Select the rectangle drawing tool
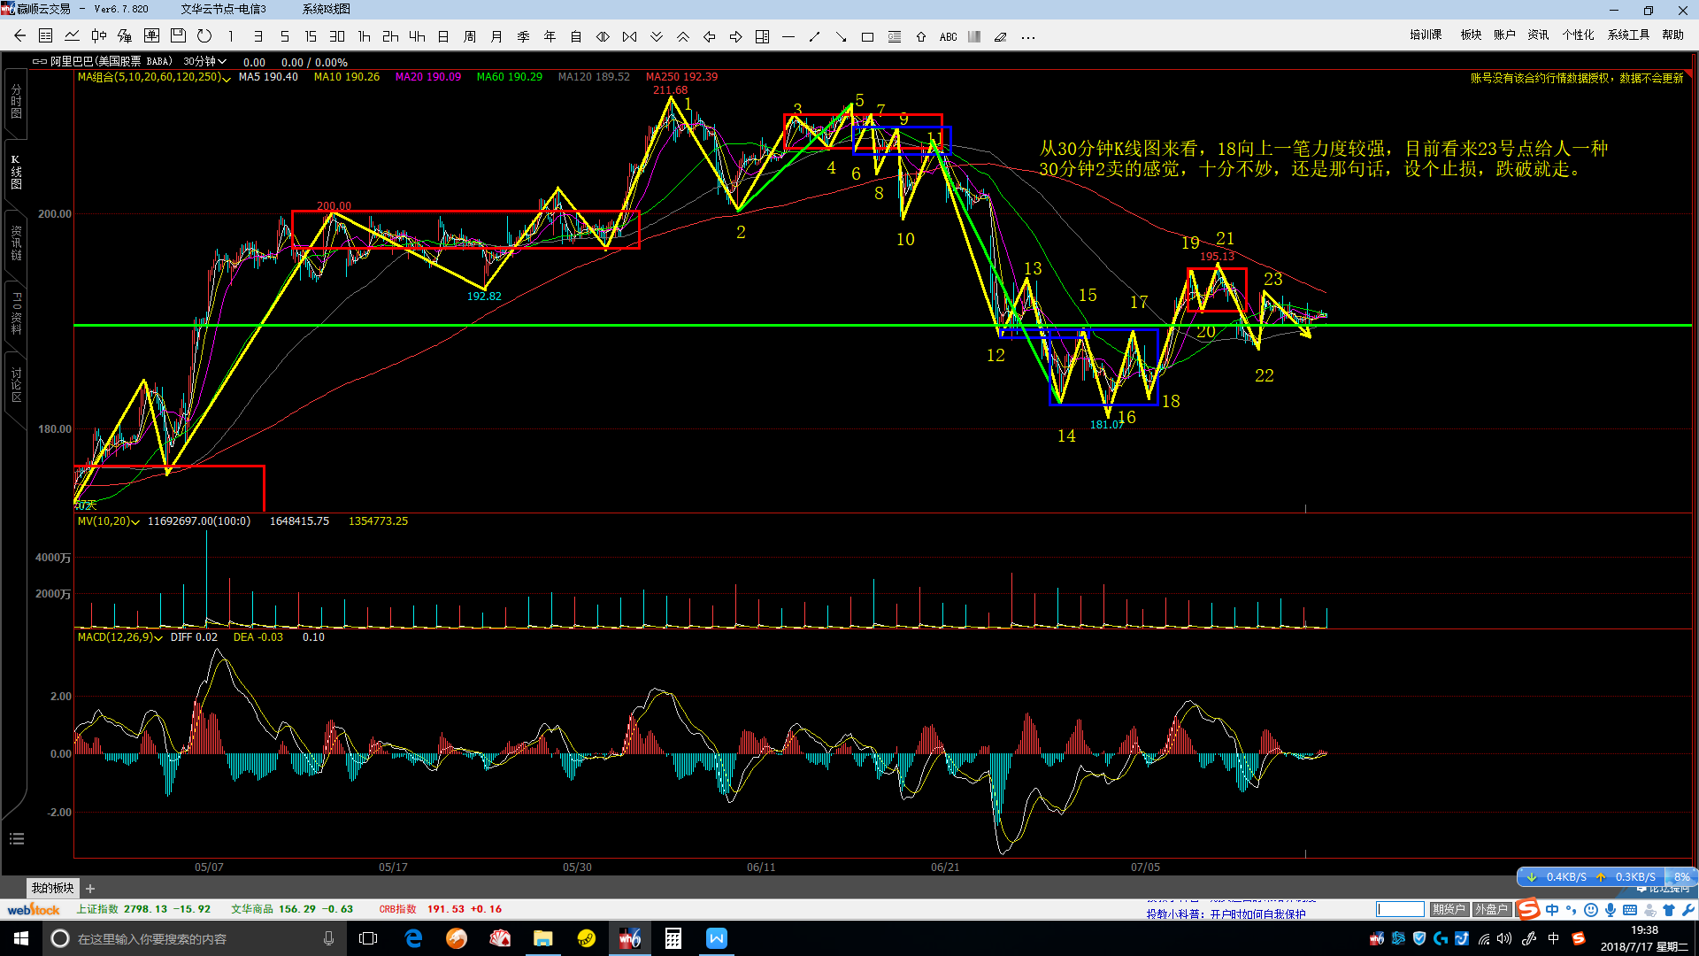The image size is (1699, 956). [868, 36]
